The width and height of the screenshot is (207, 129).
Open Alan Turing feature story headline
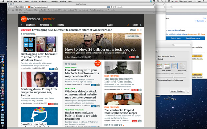coord(119,80)
